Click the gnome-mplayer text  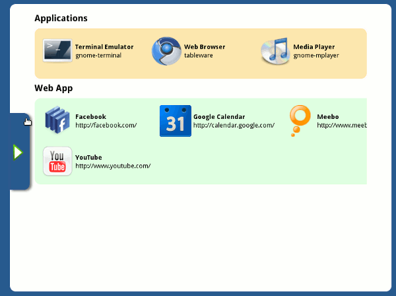pyautogui.click(x=316, y=55)
